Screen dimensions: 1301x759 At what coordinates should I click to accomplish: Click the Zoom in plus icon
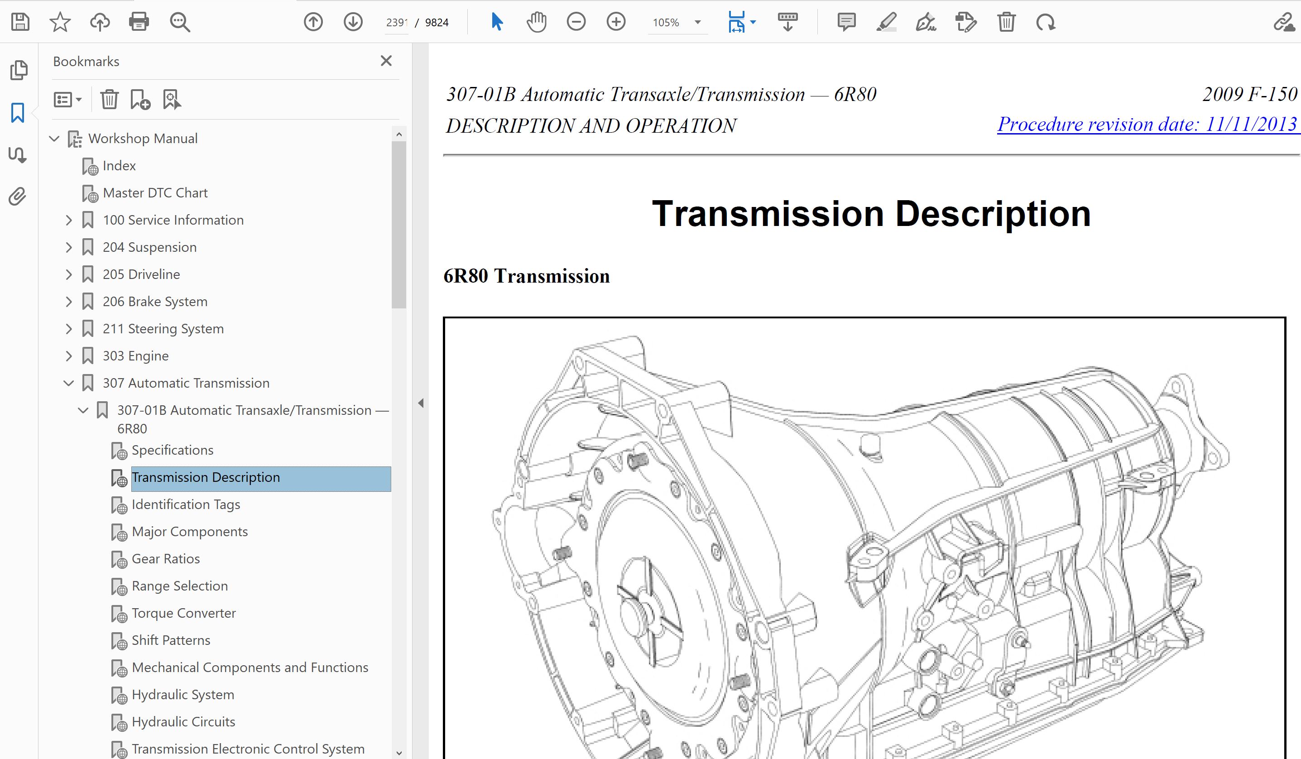point(615,22)
